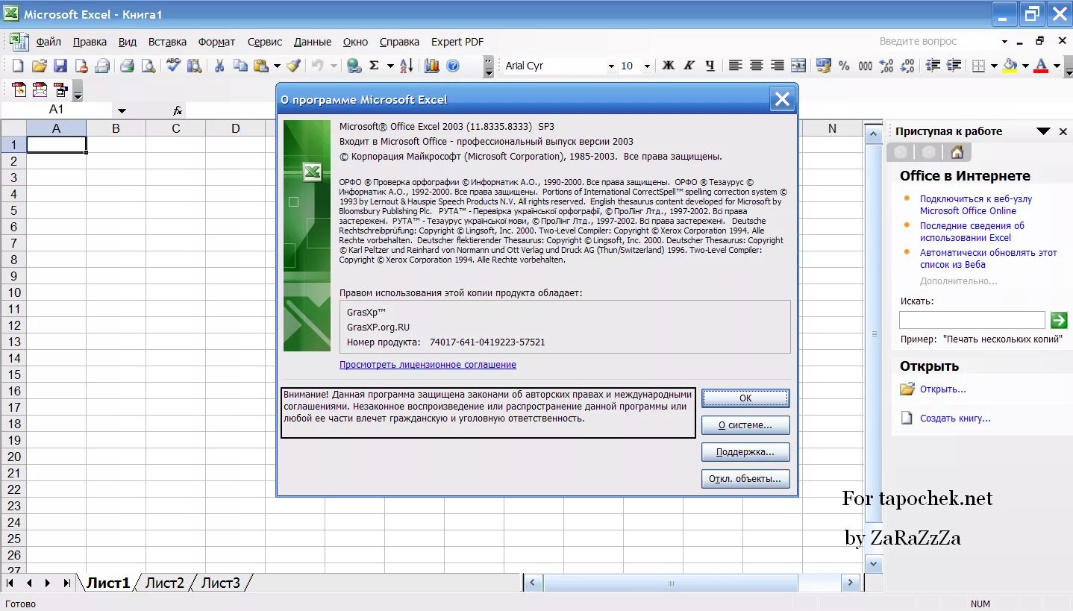
Task: Open font color dropdown arrow
Action: pos(1057,66)
